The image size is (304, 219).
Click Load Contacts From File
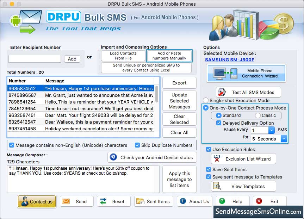click(123, 56)
